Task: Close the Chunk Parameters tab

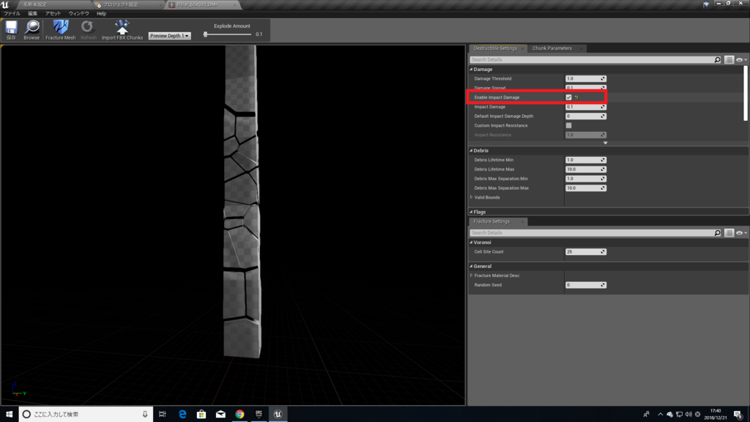Action: click(x=581, y=48)
